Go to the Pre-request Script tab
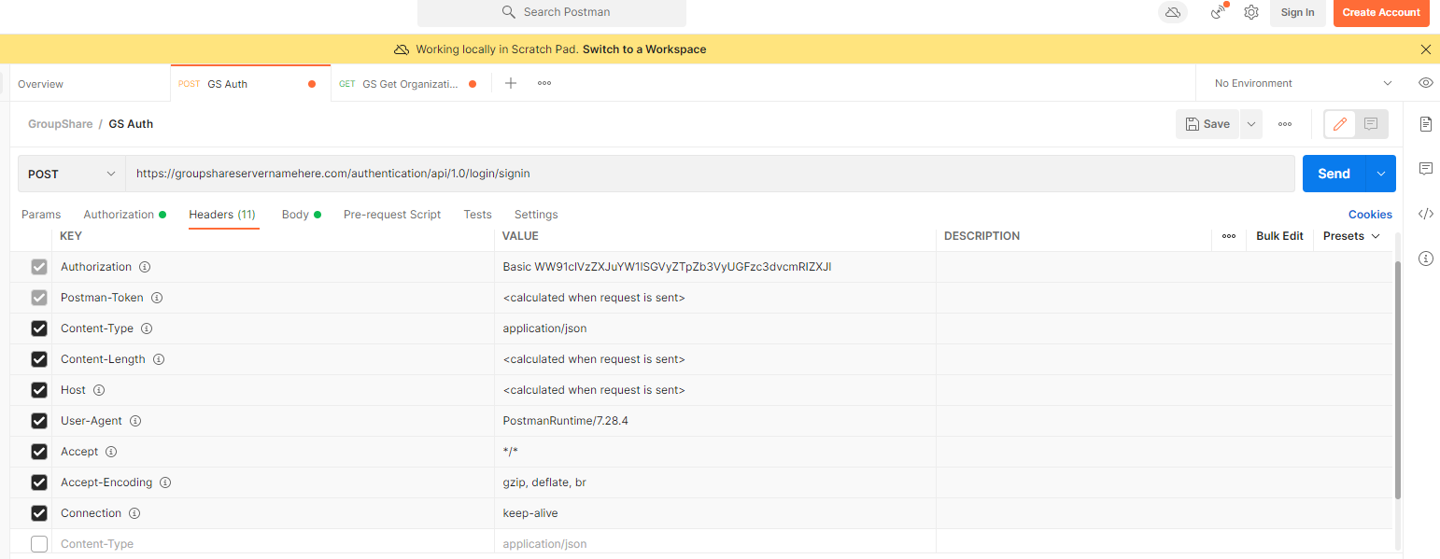 click(392, 215)
